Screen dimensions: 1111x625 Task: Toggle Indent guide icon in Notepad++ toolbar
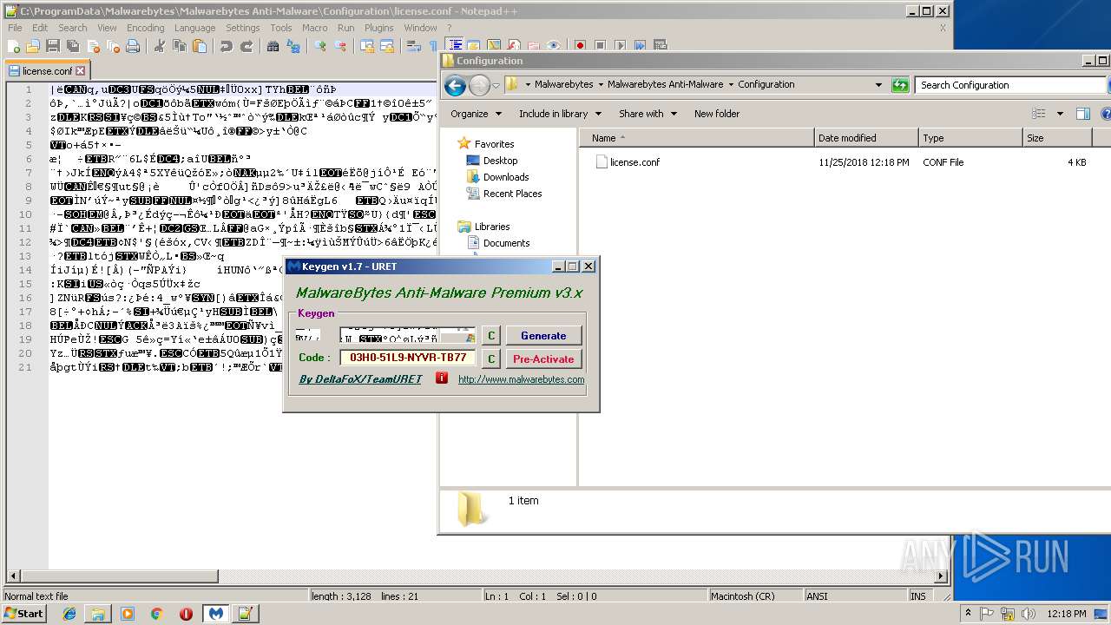454,46
